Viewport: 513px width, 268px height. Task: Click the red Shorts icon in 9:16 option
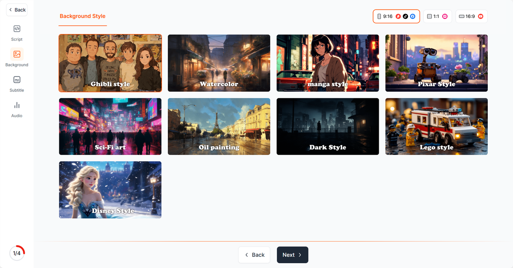(x=398, y=16)
